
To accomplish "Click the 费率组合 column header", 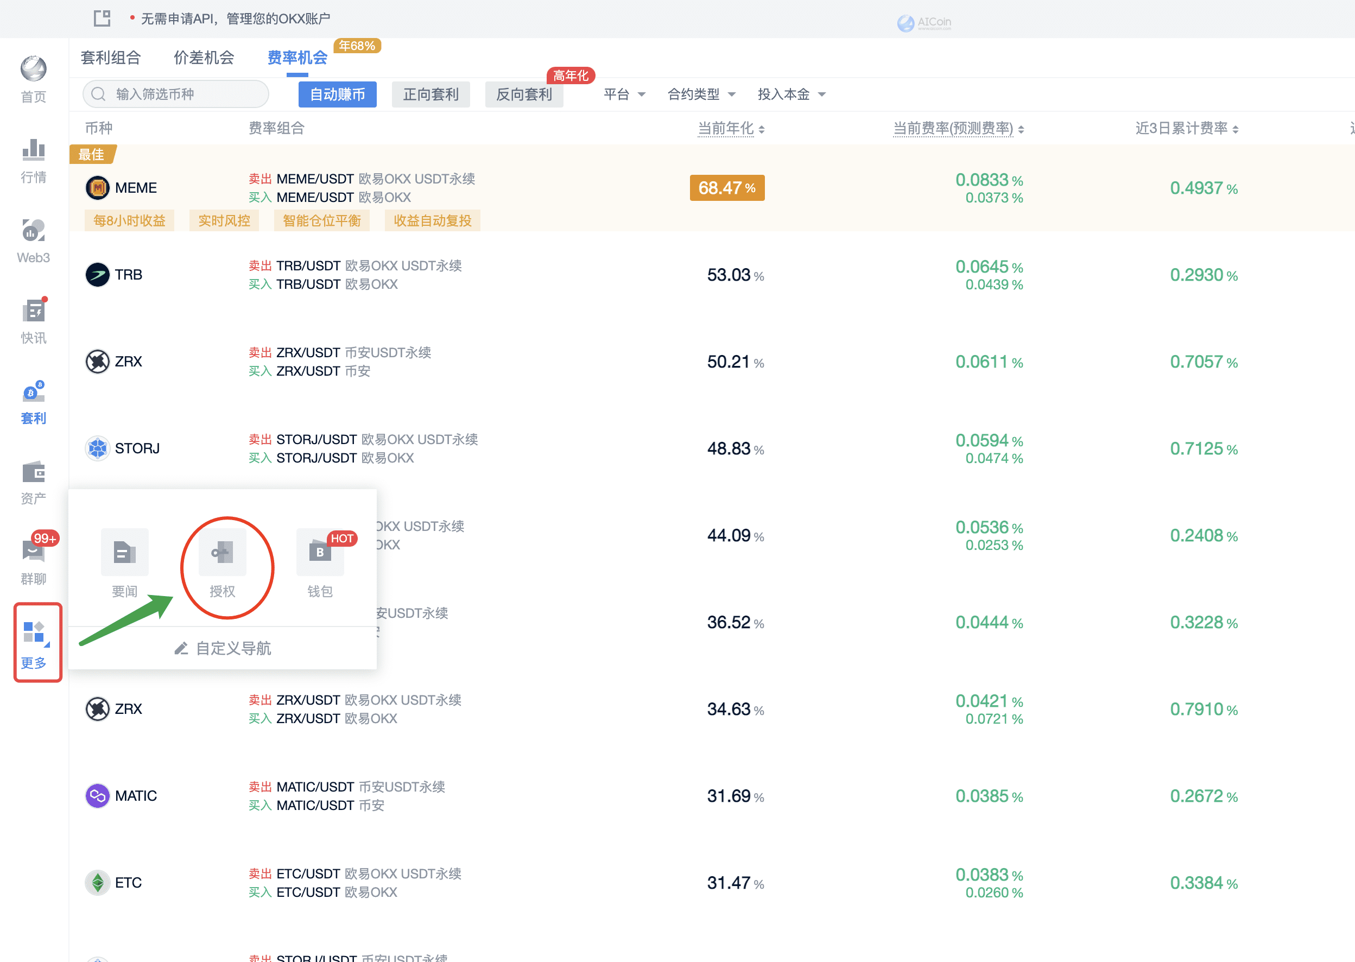I will pyautogui.click(x=276, y=129).
